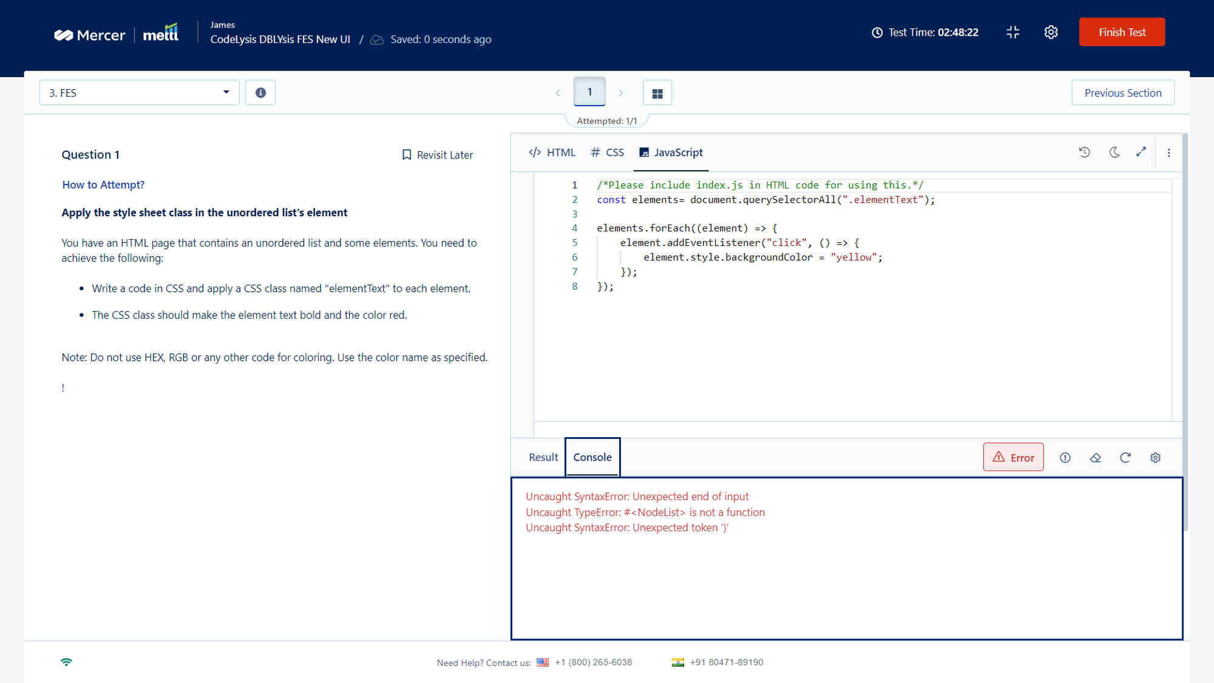Open console settings gear

click(1155, 458)
